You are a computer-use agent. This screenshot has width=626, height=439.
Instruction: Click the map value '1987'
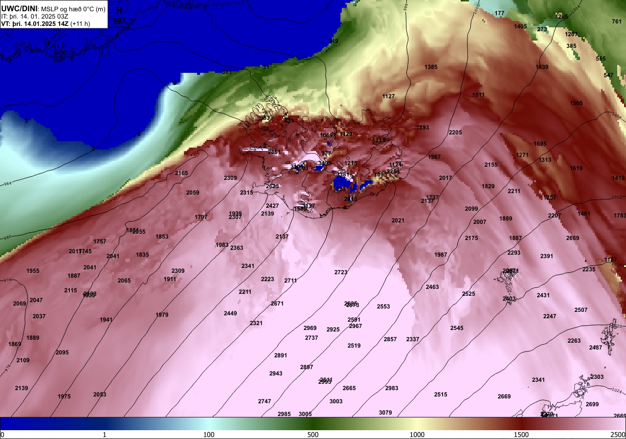coord(441,255)
